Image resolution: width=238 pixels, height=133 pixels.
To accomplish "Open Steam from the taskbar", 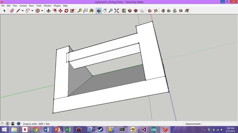I will (x=100, y=129).
